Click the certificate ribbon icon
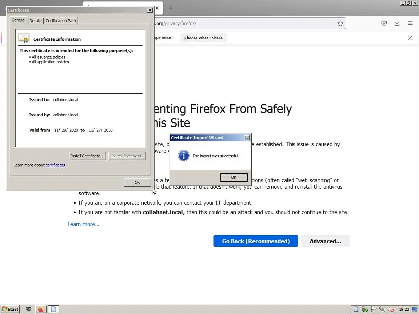This screenshot has width=419, height=314. [x=24, y=39]
